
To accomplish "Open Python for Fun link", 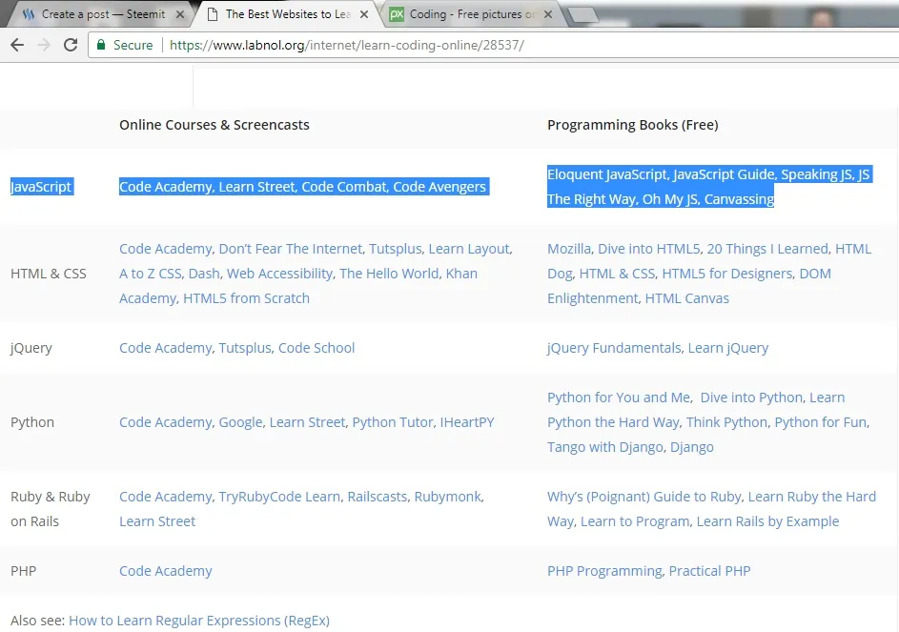I will point(821,422).
